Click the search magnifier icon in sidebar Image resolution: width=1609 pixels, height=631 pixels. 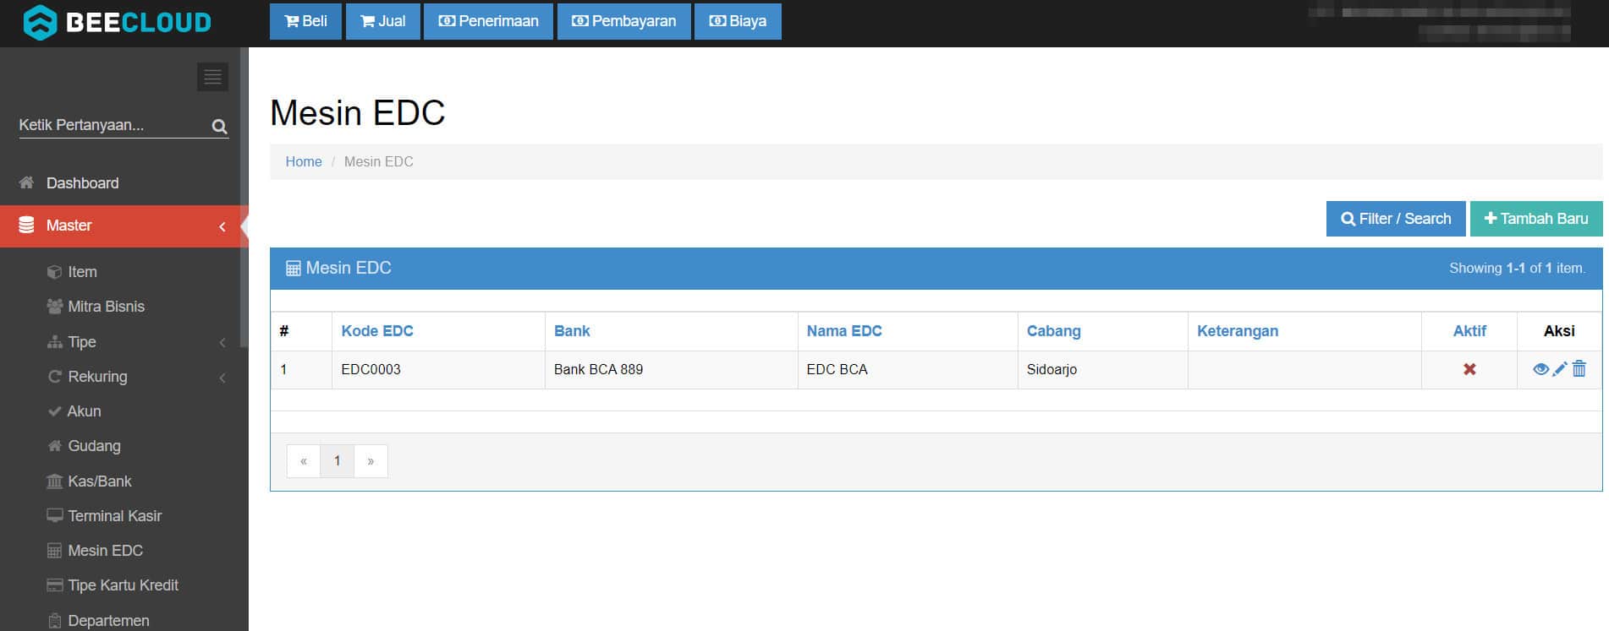click(219, 127)
